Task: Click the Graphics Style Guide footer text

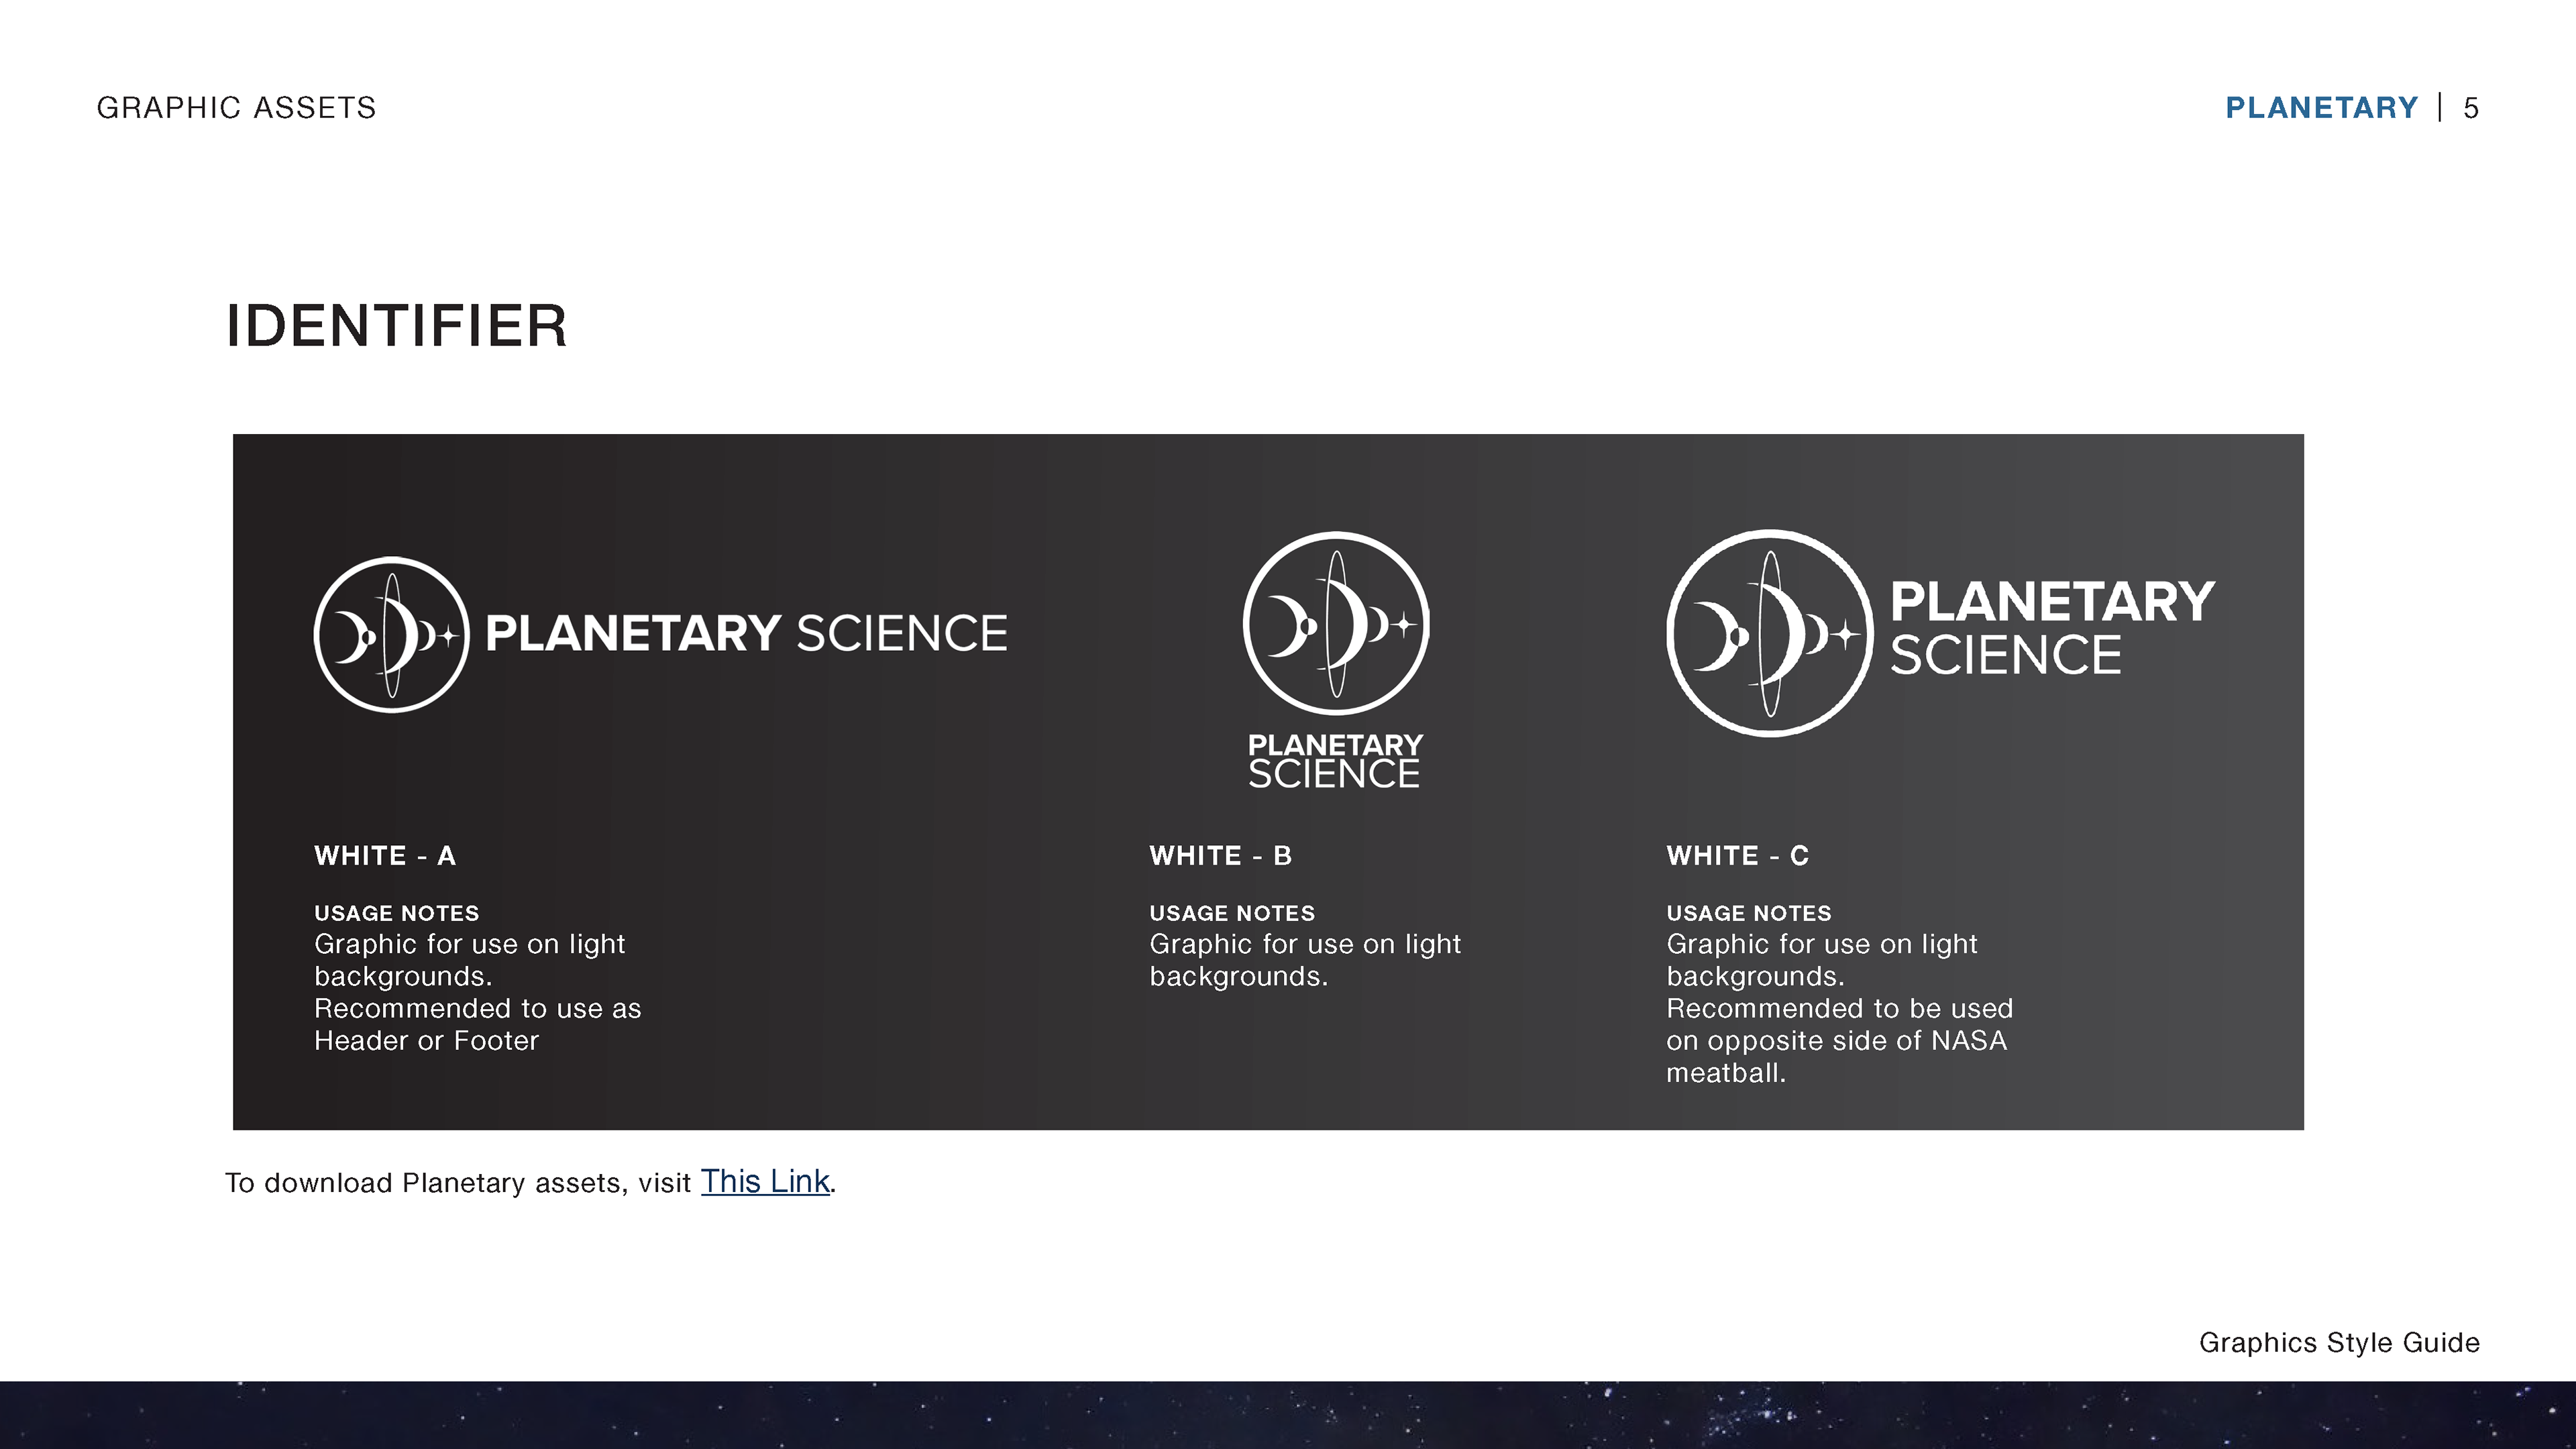Action: click(x=2339, y=1343)
